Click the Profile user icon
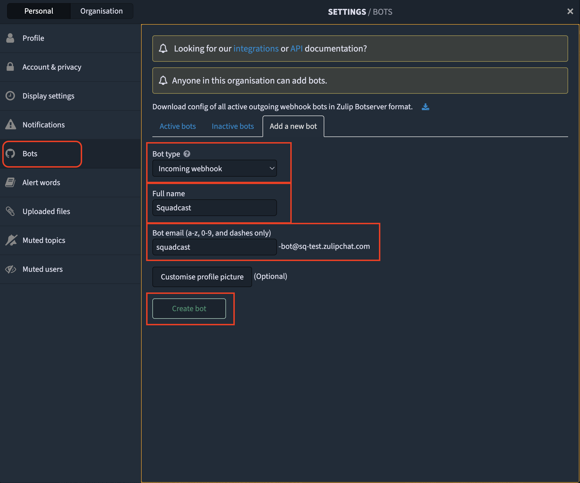The height and width of the screenshot is (483, 580). [x=10, y=38]
